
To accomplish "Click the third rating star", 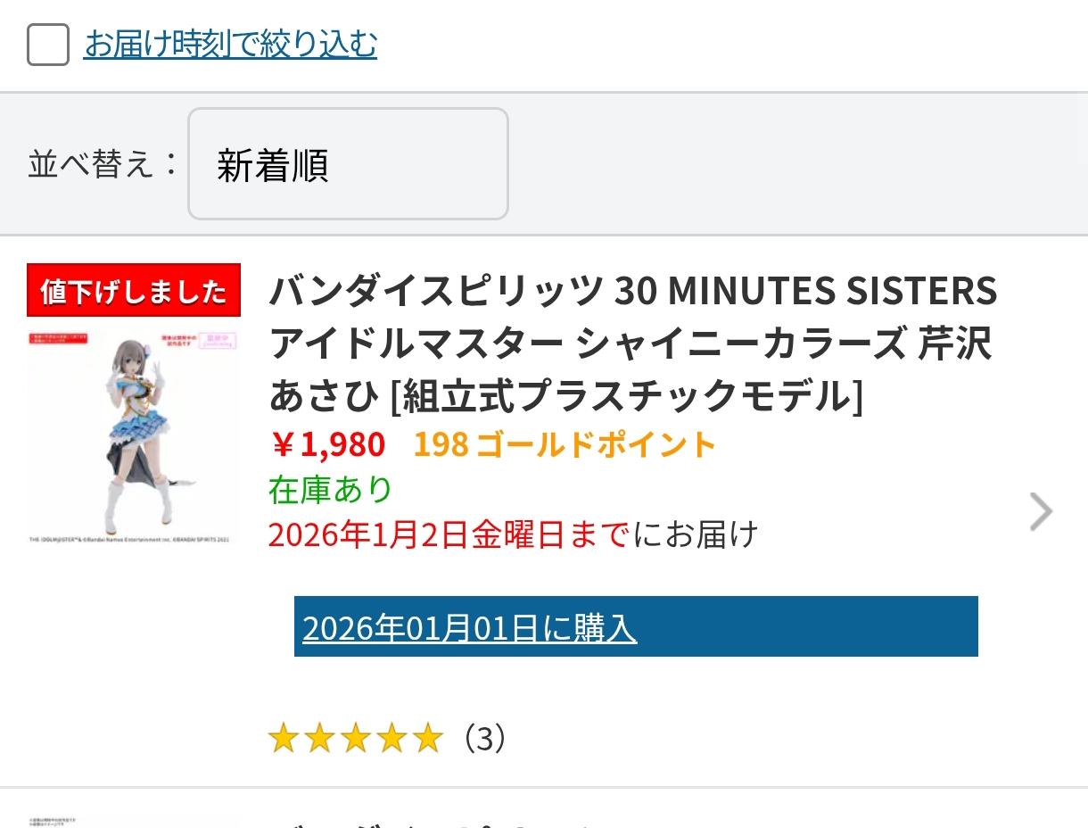I will tap(355, 739).
